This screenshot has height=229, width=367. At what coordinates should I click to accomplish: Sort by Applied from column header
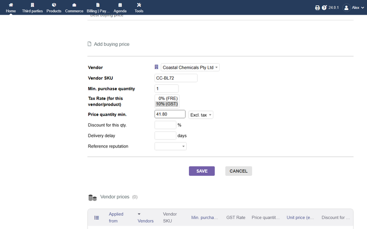click(116, 218)
